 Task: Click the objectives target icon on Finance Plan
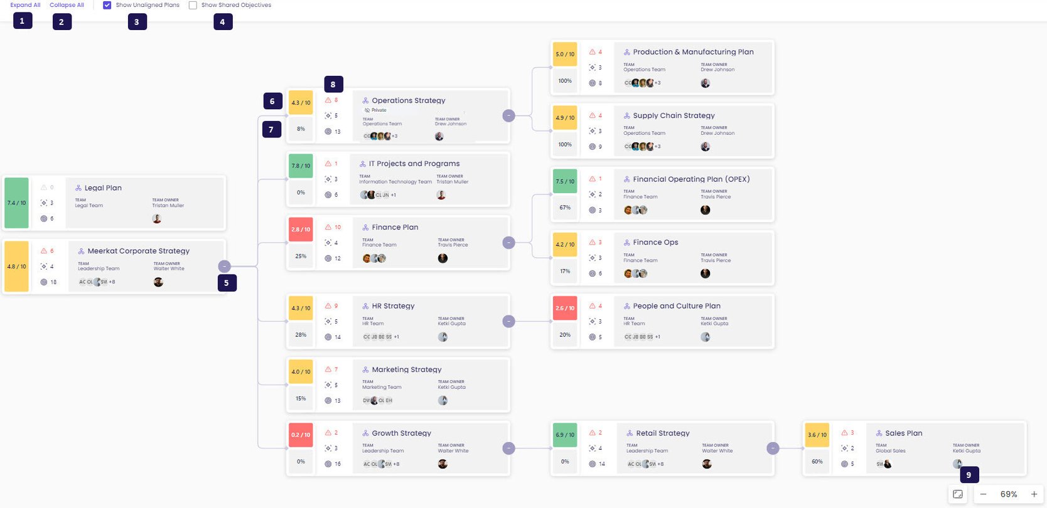(328, 258)
